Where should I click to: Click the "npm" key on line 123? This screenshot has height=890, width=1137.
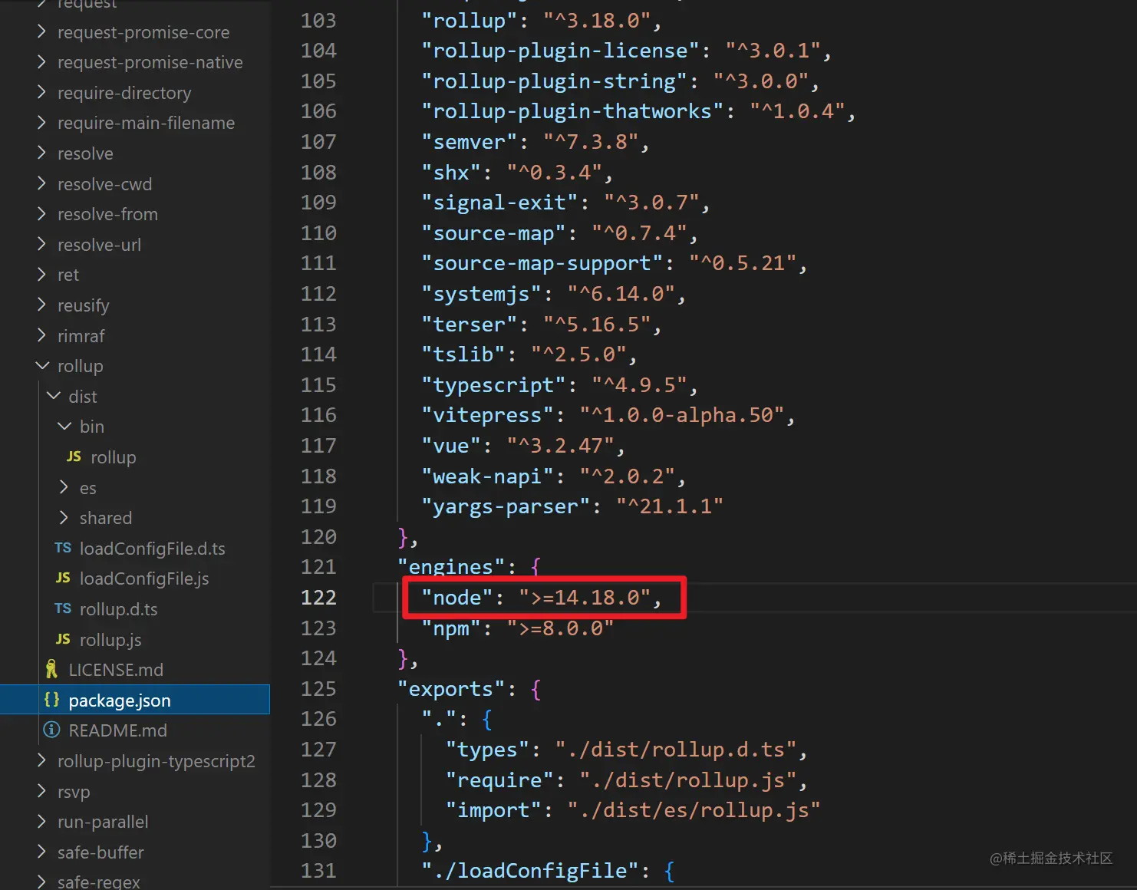(x=451, y=628)
